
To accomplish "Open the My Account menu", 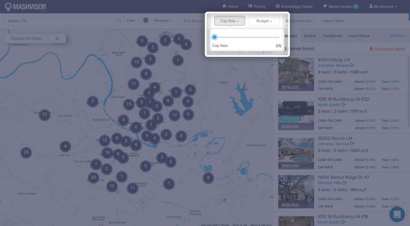I will tap(383, 7).
